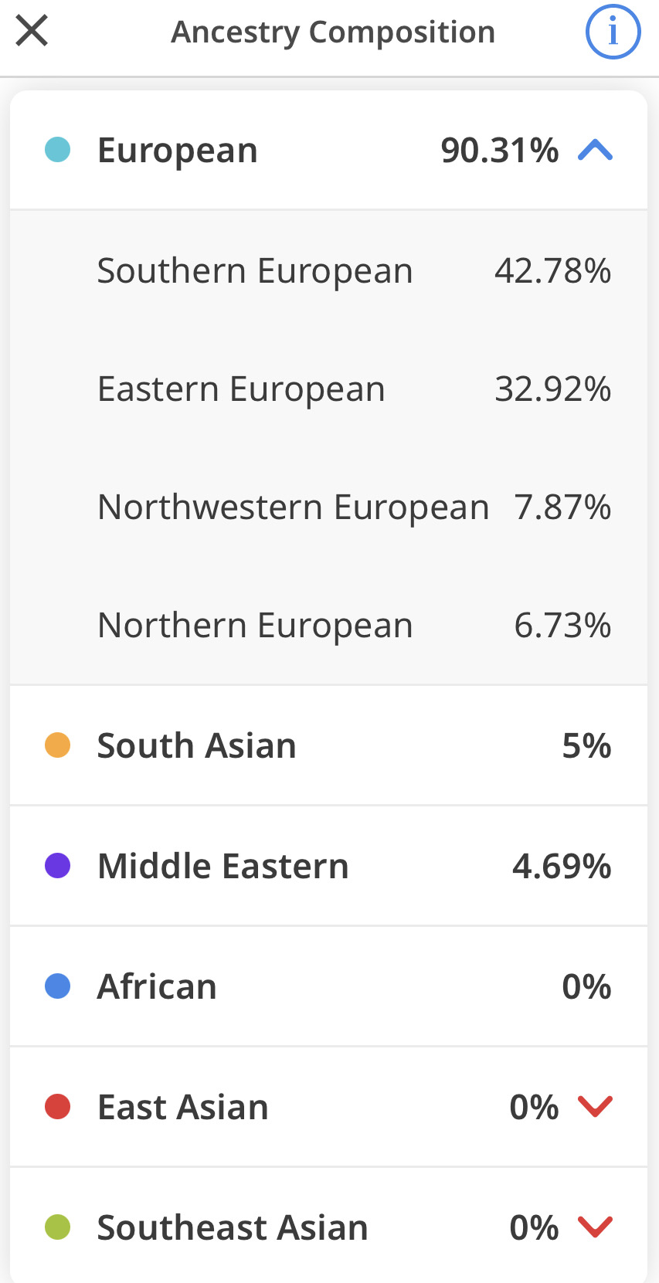Open the Southern European sub-region
This screenshot has width=659, height=1283.
pos(328,271)
